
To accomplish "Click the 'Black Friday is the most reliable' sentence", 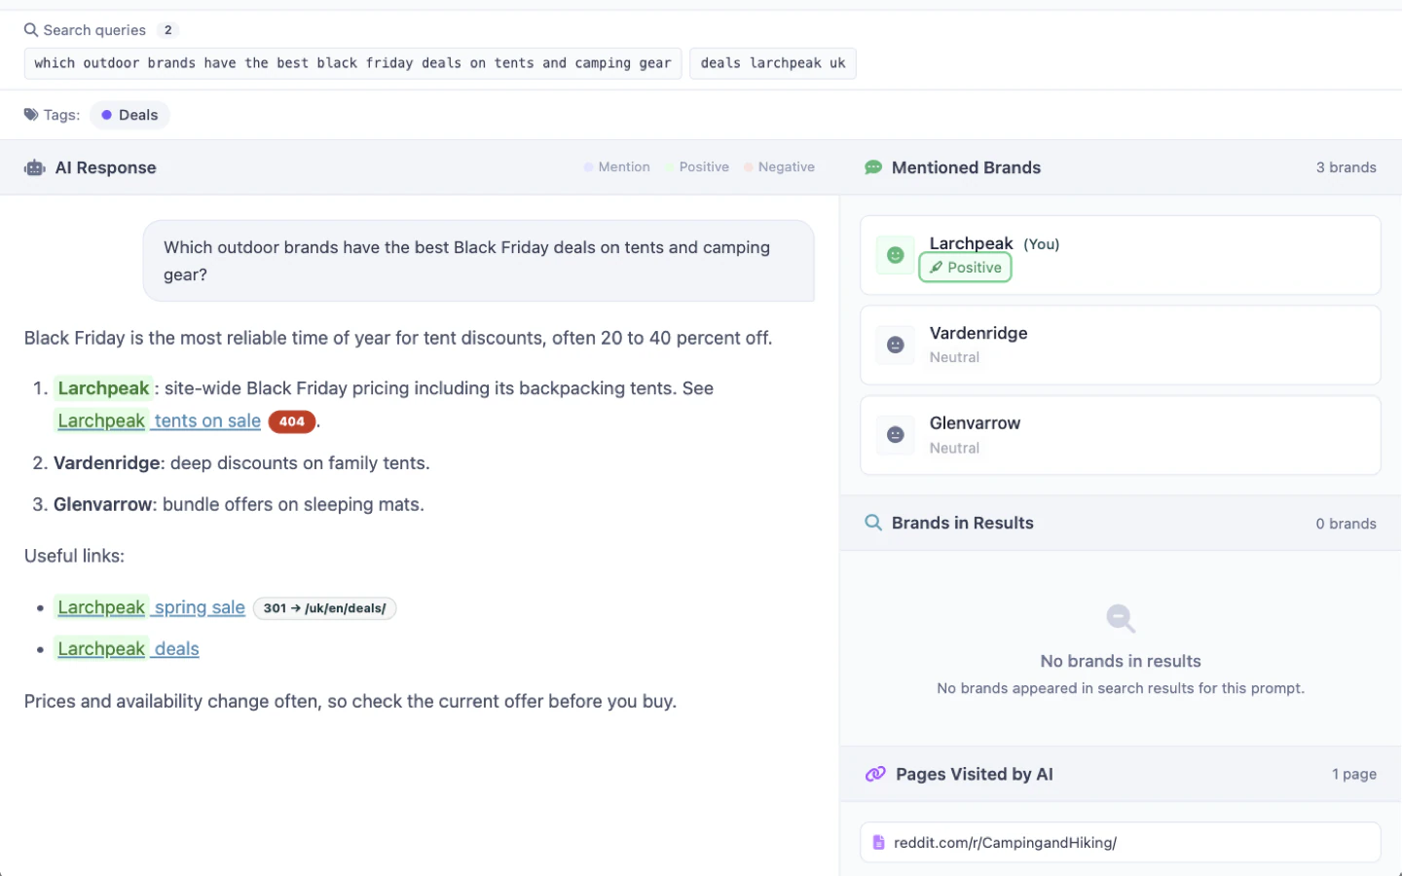I will pos(398,338).
